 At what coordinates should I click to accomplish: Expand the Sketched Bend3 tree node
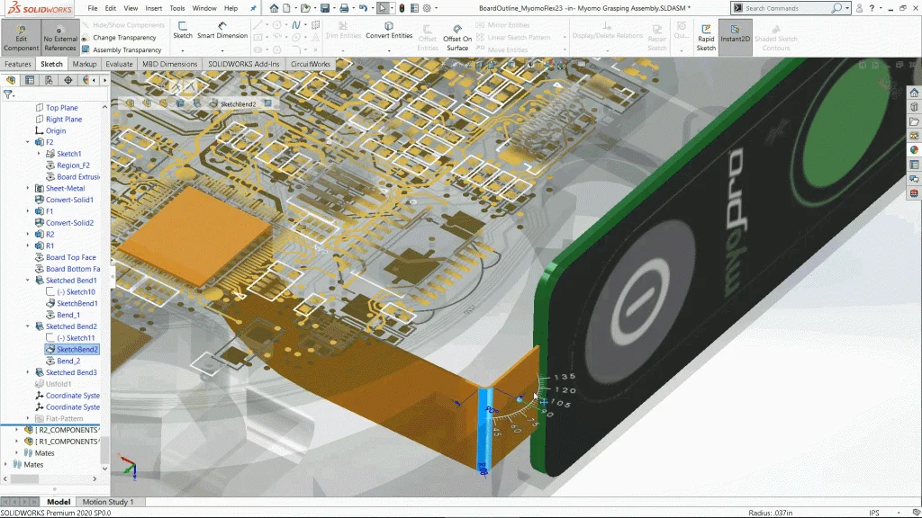click(28, 372)
